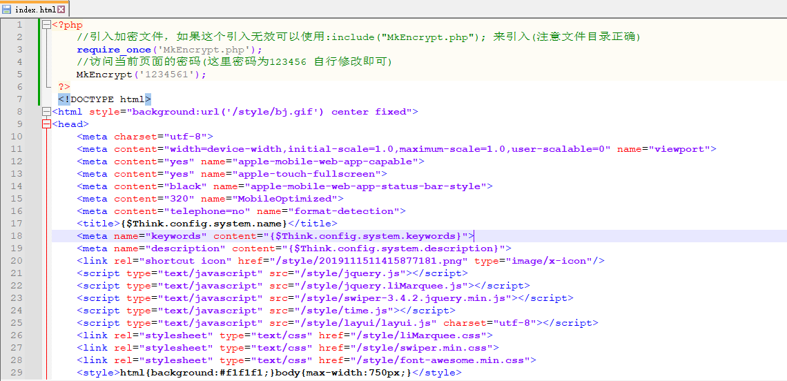Click the highlighted <!DOCTYPE html> text

tap(104, 99)
